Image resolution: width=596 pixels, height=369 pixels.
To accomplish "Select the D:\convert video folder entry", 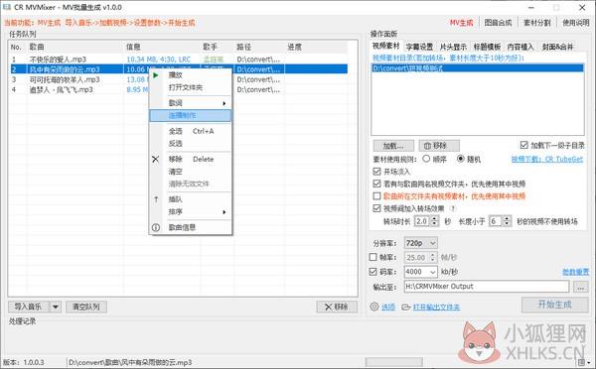I will tap(478, 68).
